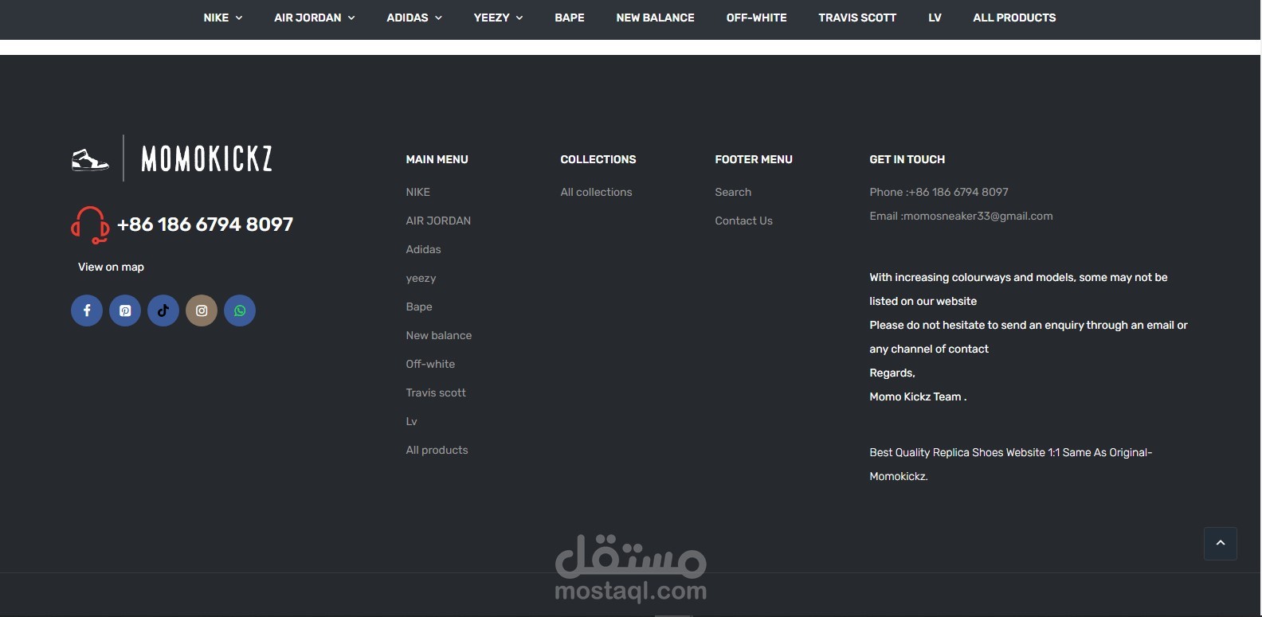Click the large +86 186 6794 8097 number
The image size is (1262, 617).
coord(205,225)
